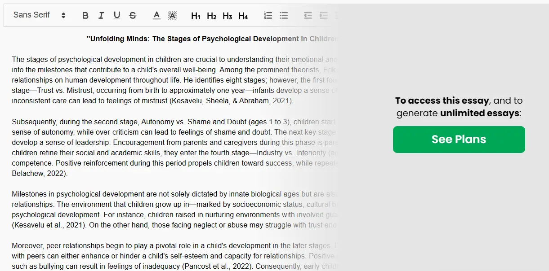Decrease the indent level
The image size is (549, 271).
tap(308, 16)
